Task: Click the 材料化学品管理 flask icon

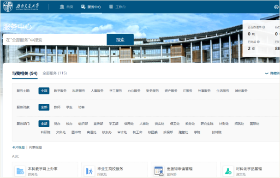Action: [228, 171]
